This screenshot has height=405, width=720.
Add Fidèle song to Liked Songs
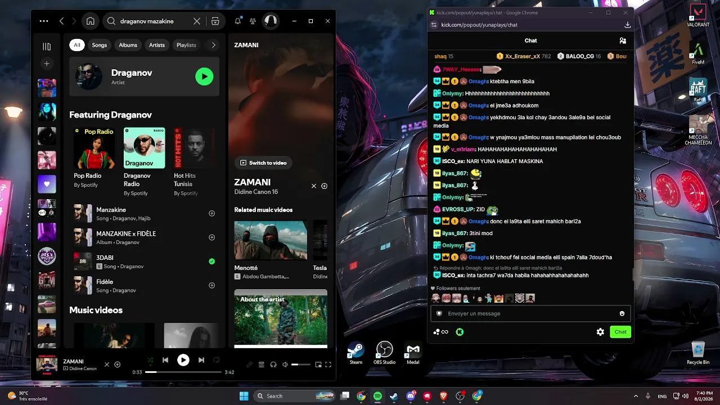[212, 285]
